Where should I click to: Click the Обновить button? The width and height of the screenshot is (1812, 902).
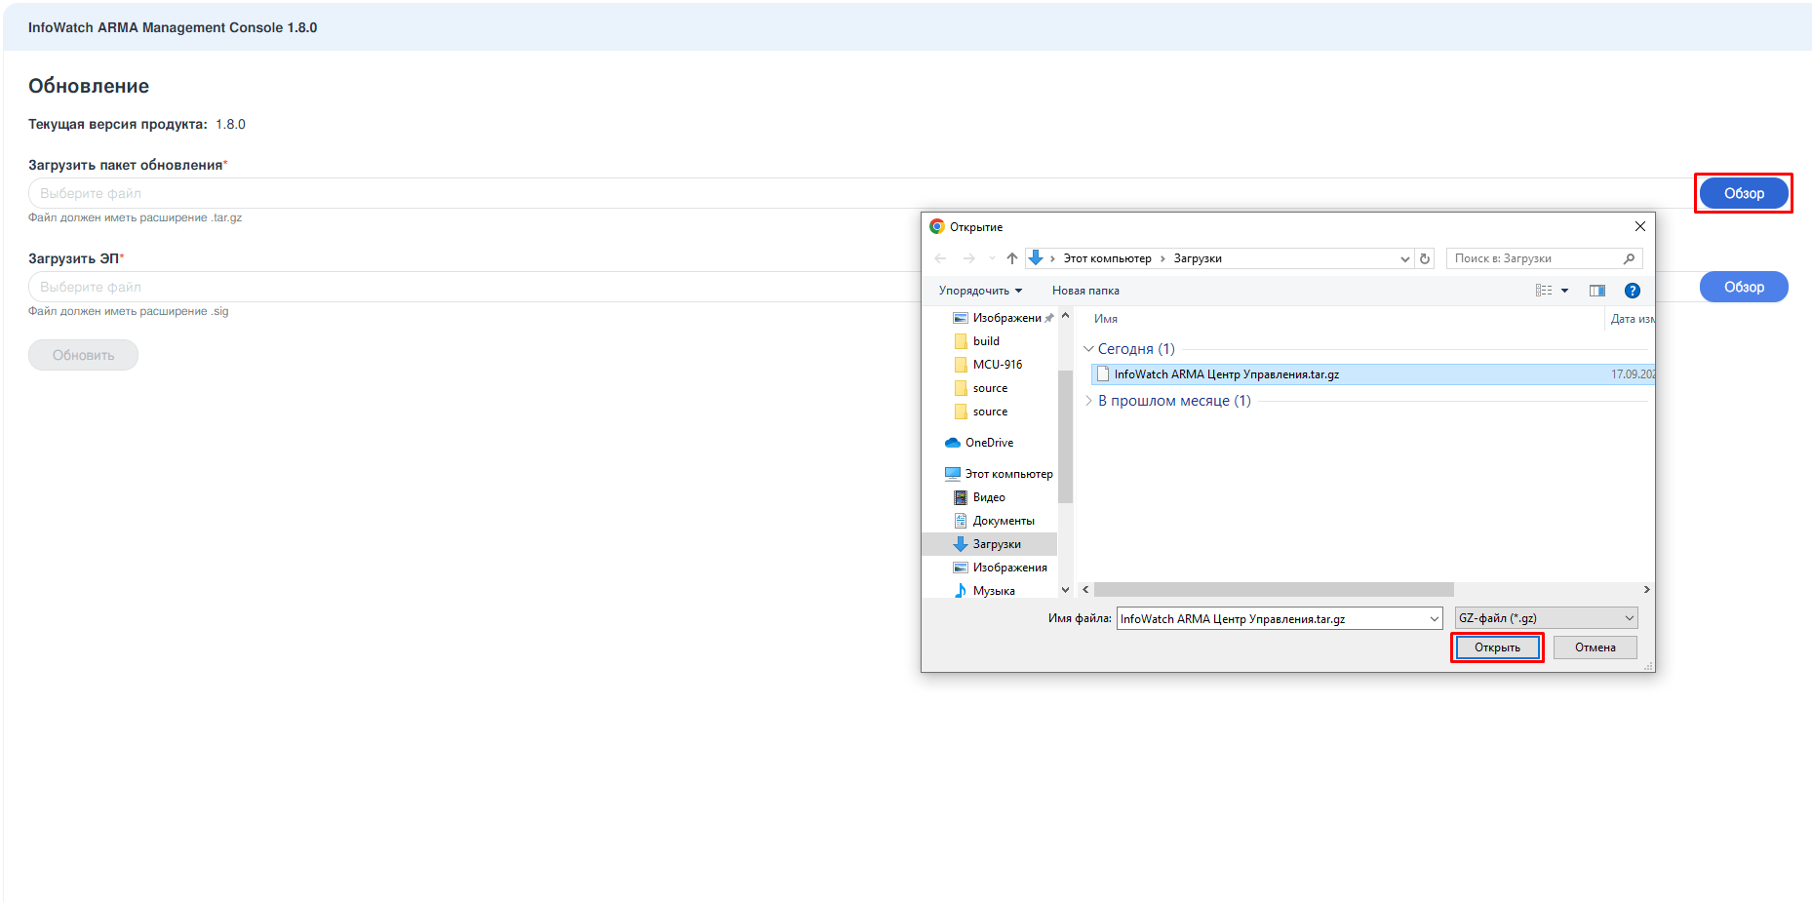point(83,355)
